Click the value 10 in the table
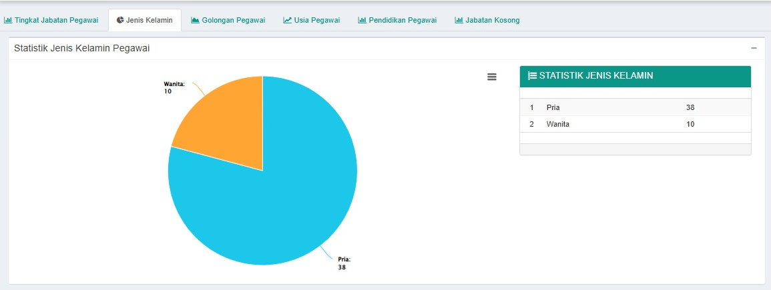 (x=690, y=124)
